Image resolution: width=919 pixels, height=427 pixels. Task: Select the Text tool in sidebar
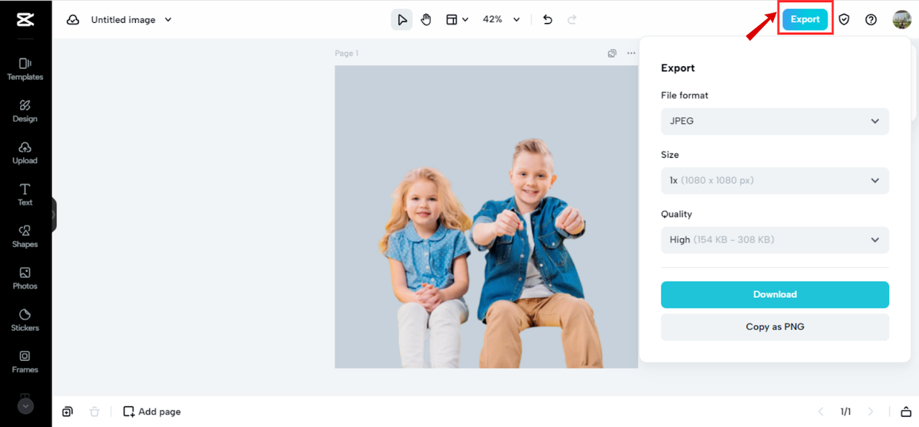pyautogui.click(x=25, y=194)
